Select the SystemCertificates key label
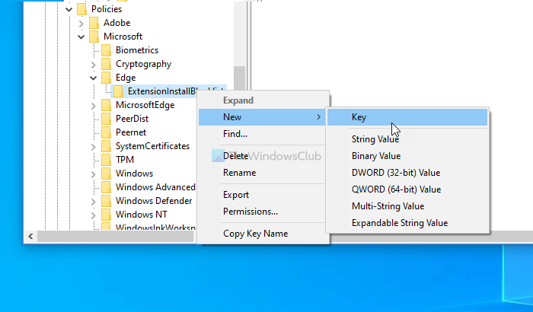 [152, 146]
